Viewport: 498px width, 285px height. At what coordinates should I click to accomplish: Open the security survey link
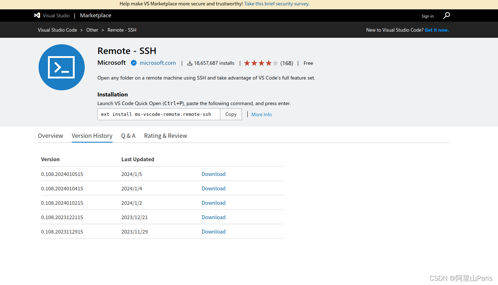[x=277, y=4]
